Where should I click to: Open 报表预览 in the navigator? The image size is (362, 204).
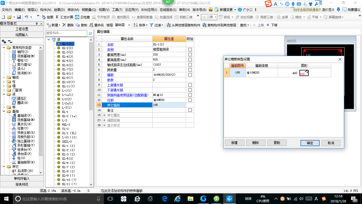[x=22, y=184]
